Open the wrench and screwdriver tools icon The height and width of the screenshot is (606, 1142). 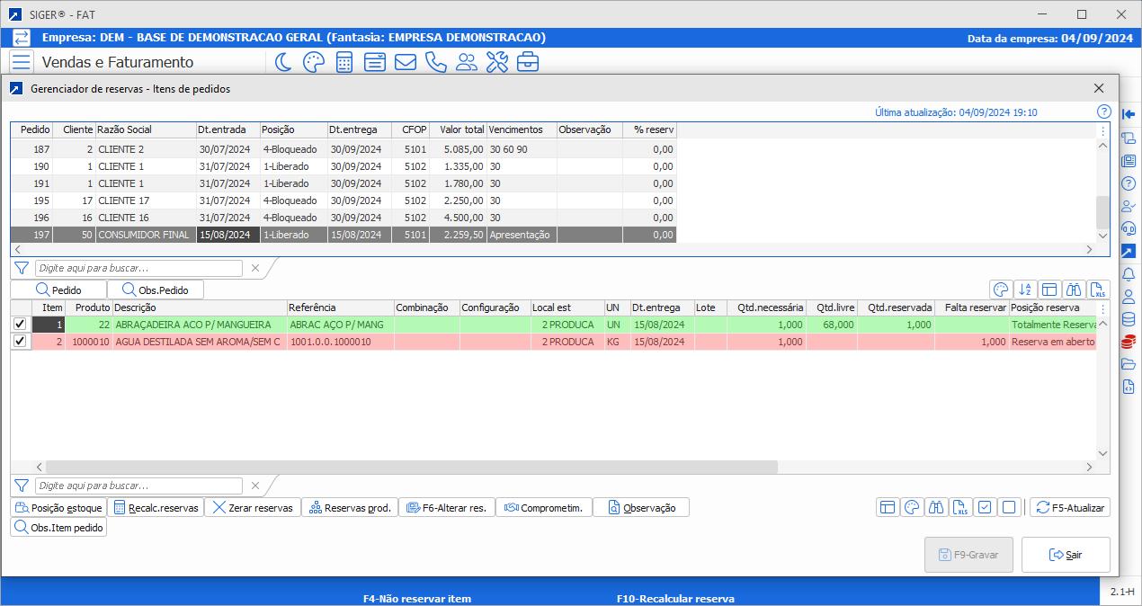coord(497,62)
